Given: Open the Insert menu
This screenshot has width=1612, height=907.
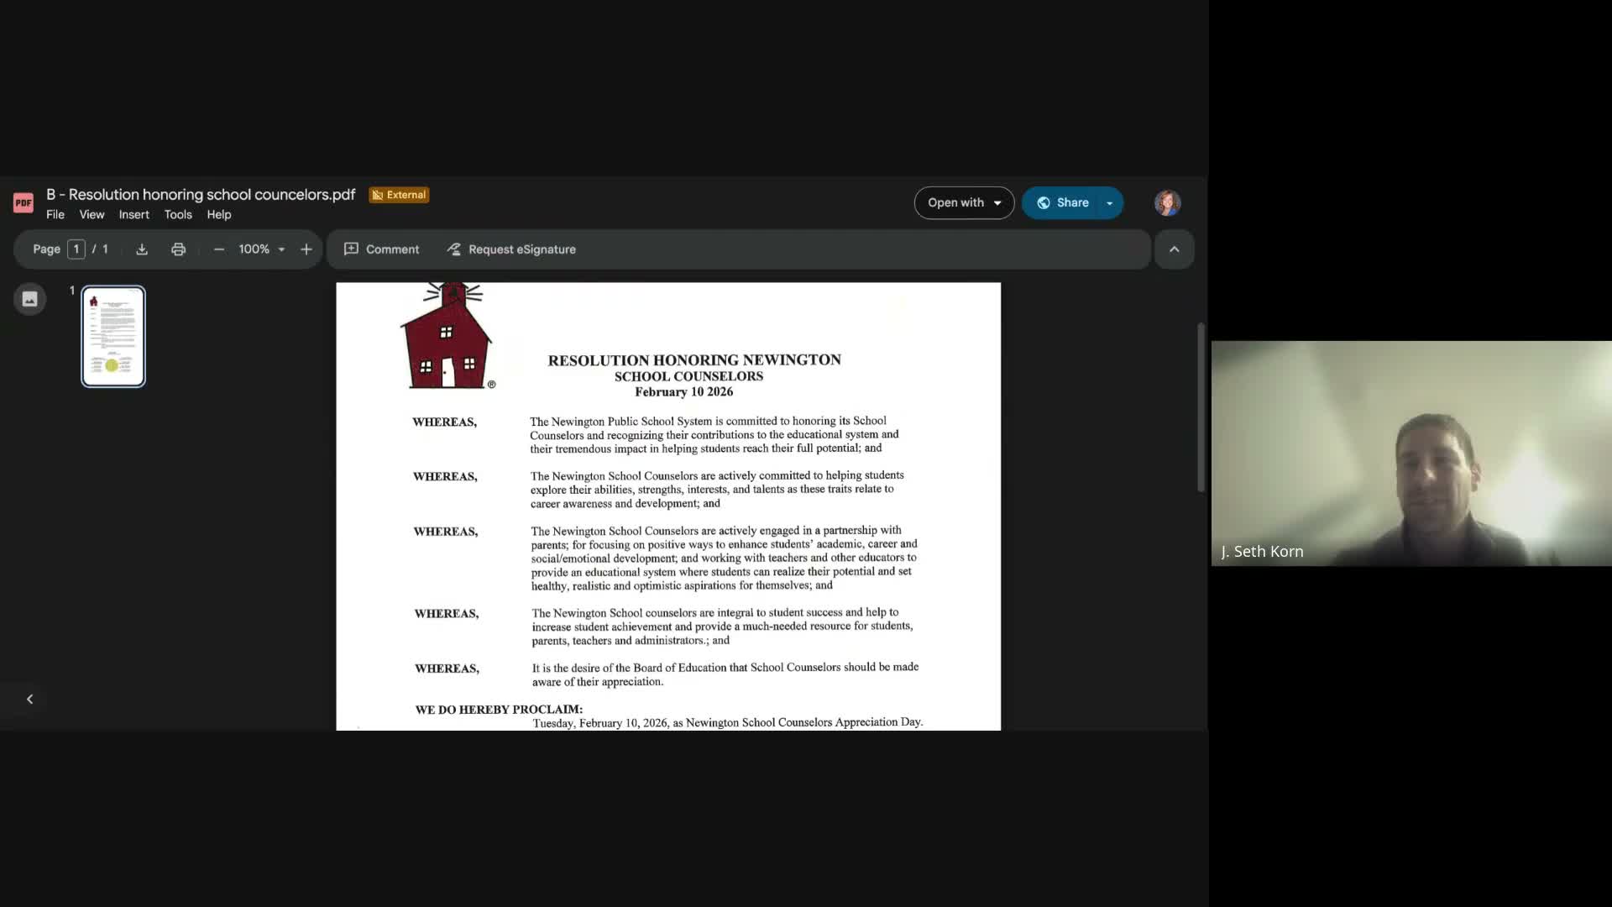Looking at the screenshot, I should coord(134,215).
